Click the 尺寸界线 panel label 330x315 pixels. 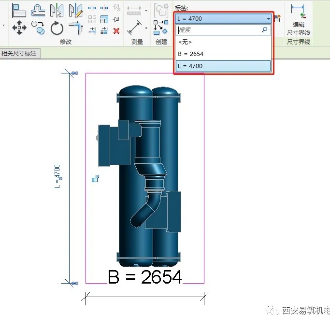coord(299,42)
